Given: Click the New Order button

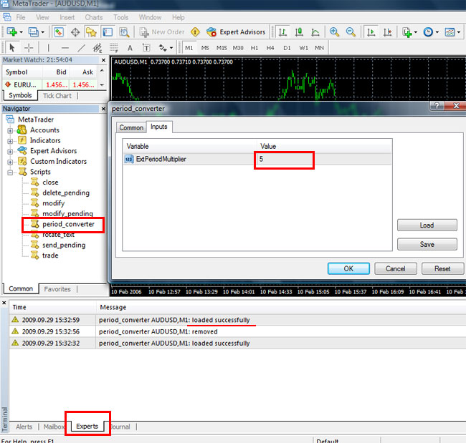Looking at the screenshot, I should (162, 31).
